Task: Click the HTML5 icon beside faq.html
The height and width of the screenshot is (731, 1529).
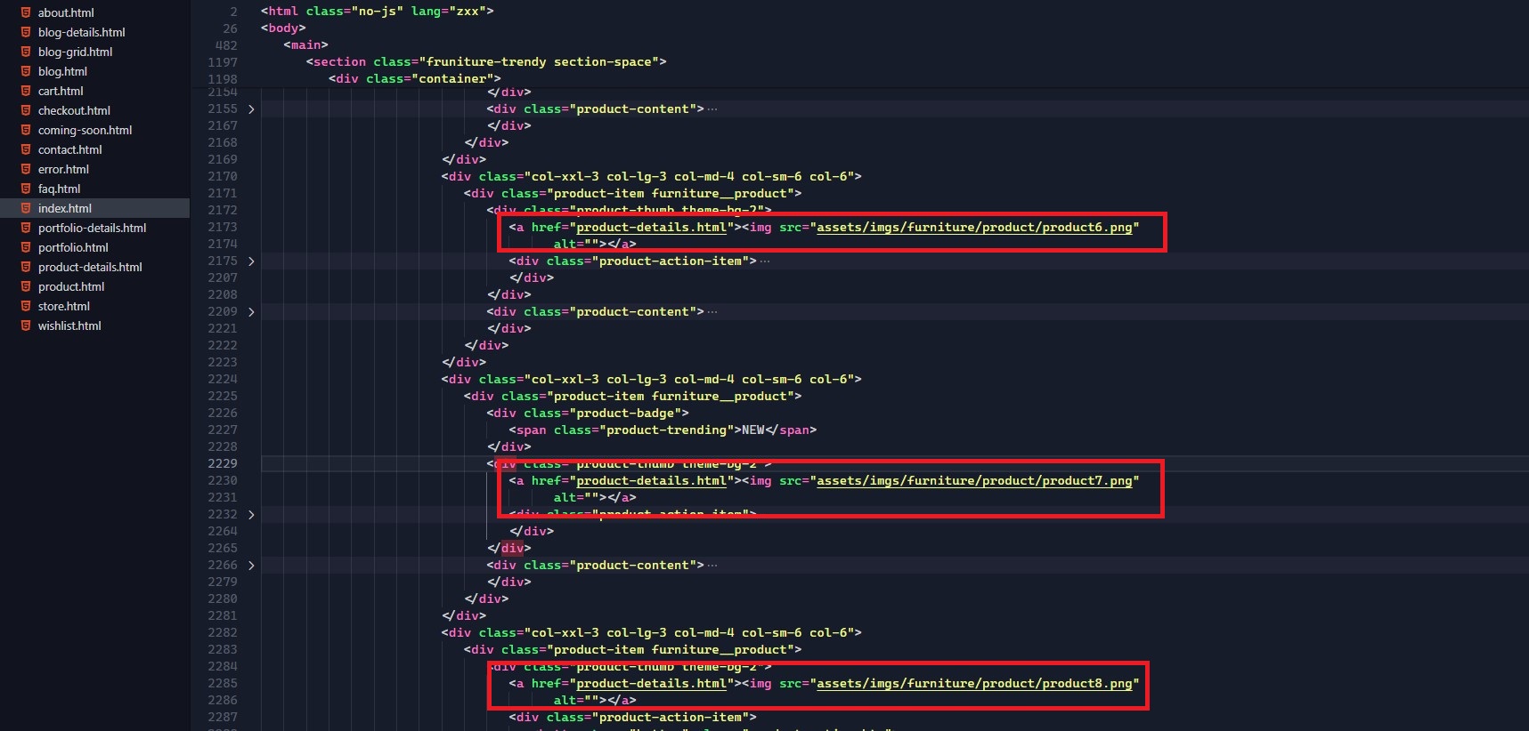Action: 26,189
